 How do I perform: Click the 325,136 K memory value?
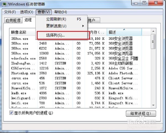96,73
